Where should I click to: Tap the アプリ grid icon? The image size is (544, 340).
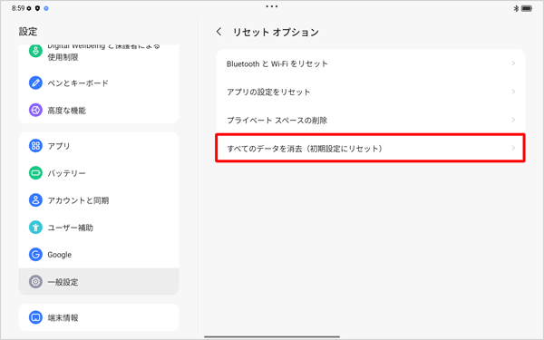[35, 146]
